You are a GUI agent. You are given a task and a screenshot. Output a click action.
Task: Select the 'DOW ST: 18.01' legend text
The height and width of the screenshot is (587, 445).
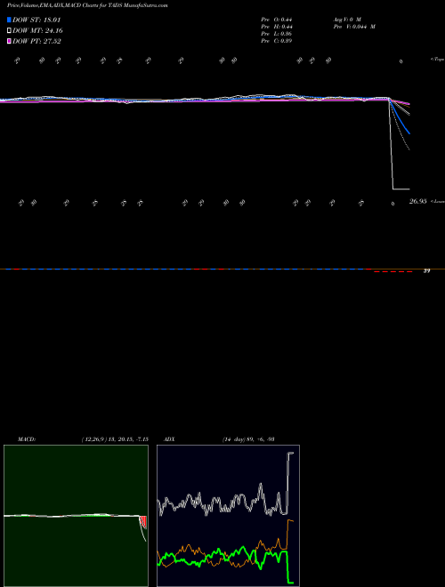36,20
